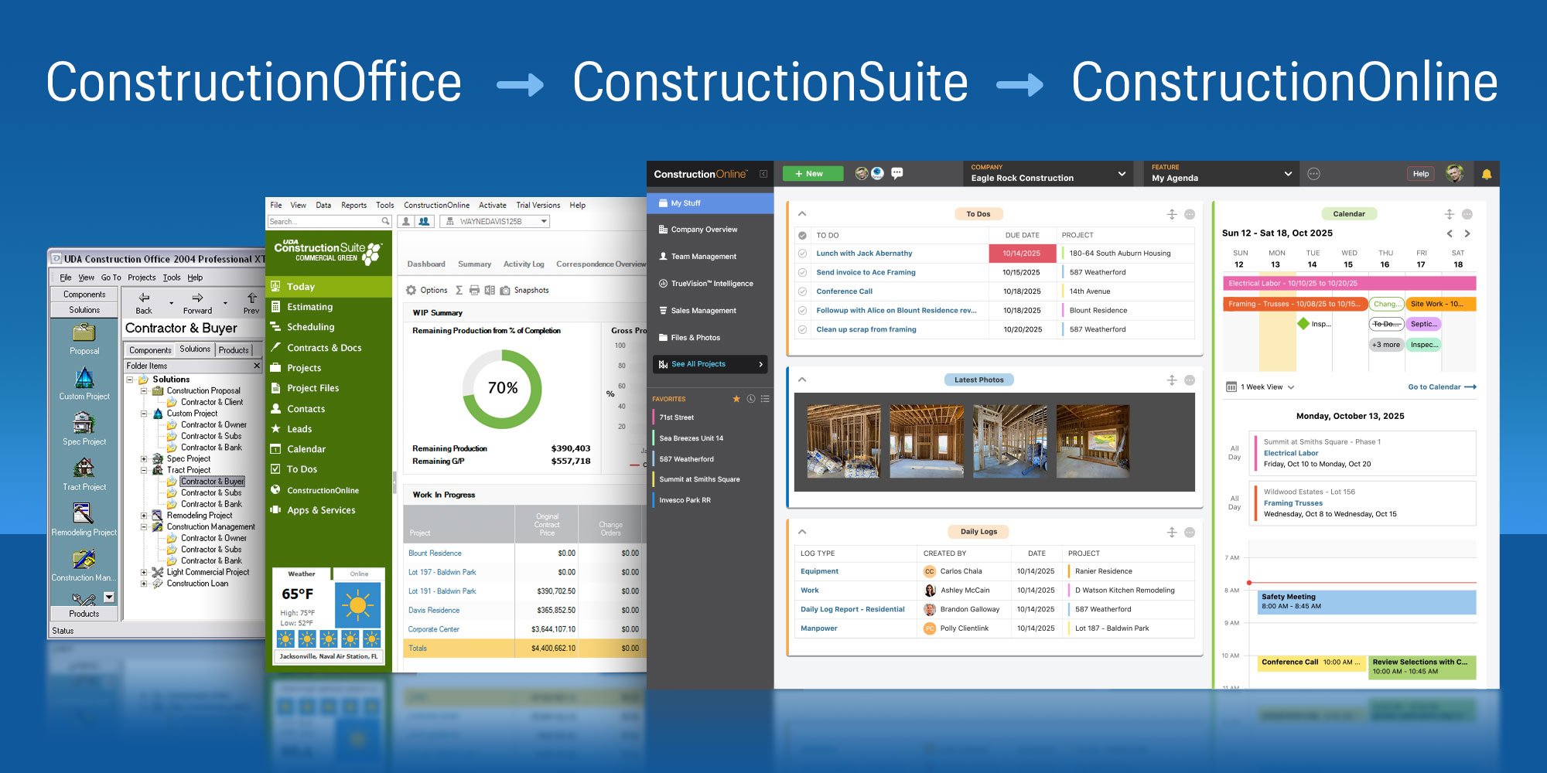
Task: Open the list icon in Favorites header
Action: tap(765, 399)
